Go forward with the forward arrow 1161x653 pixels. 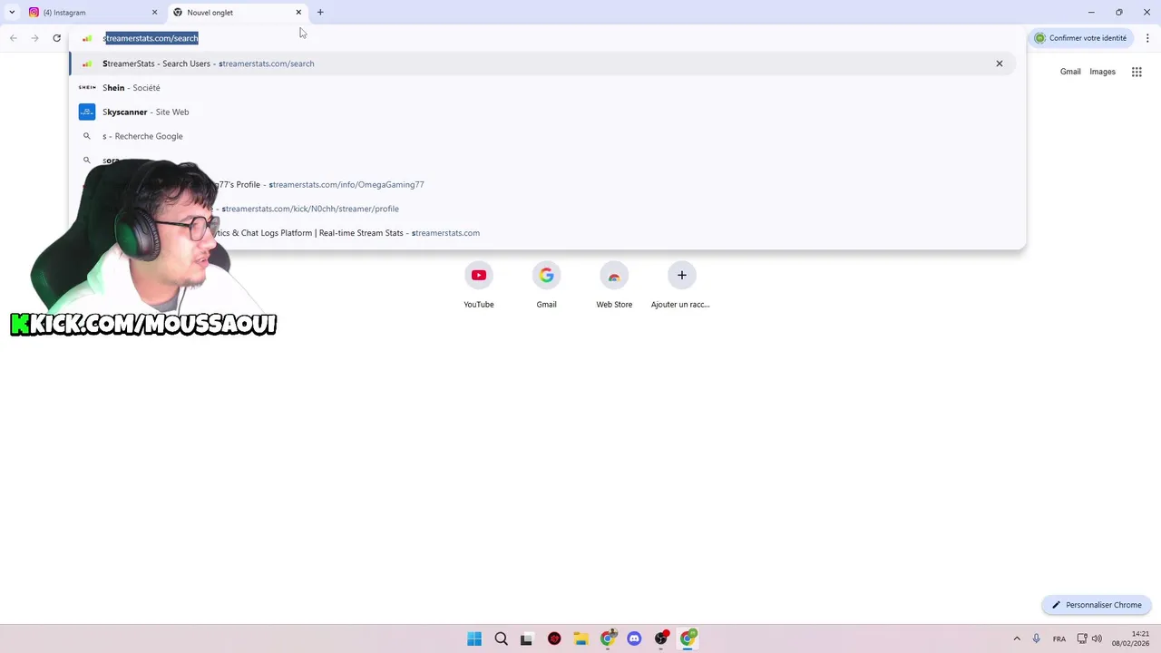click(34, 38)
